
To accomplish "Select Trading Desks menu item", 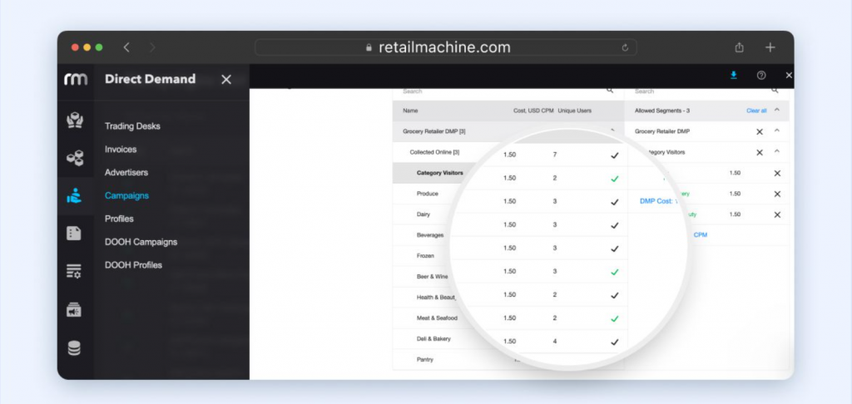I will (x=132, y=126).
